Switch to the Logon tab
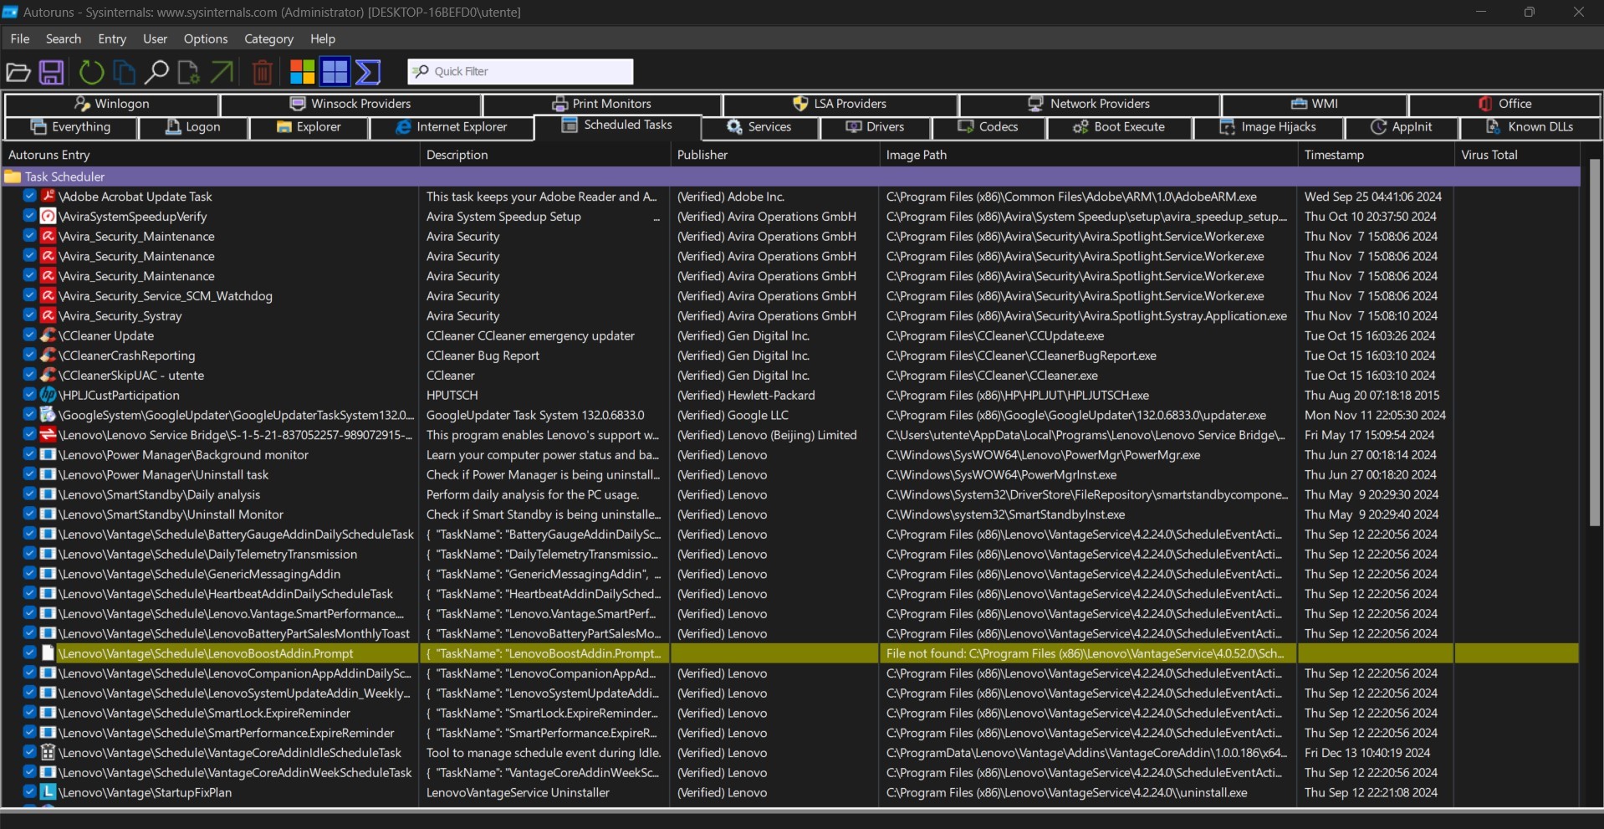Screen dimensions: 1604x829 [x=193, y=127]
